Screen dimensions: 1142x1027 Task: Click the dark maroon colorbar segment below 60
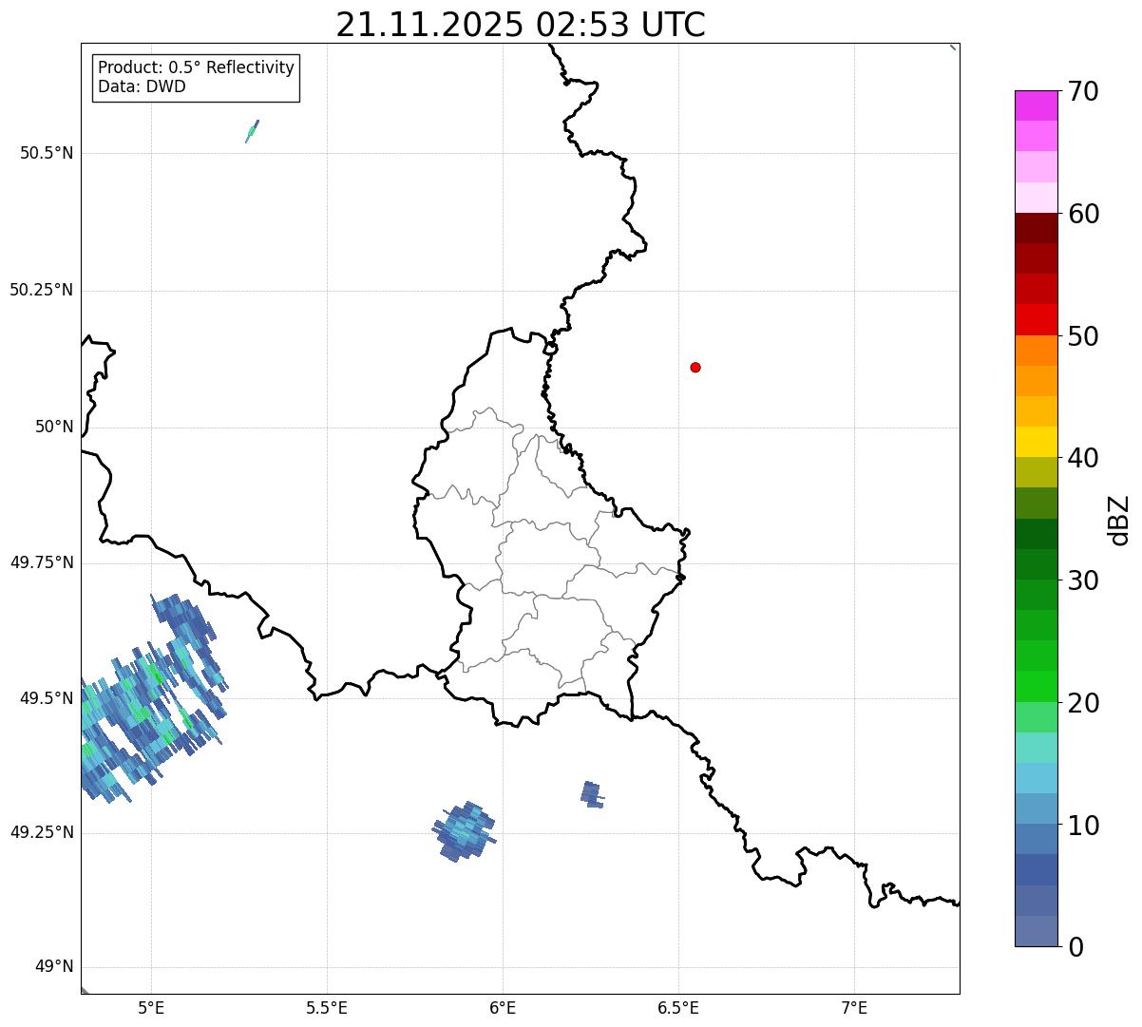tap(1036, 228)
